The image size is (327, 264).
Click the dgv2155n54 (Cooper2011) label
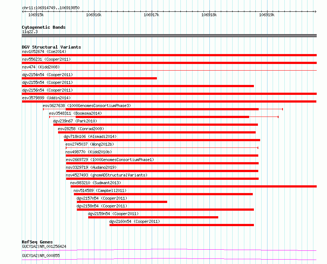(x=47, y=82)
